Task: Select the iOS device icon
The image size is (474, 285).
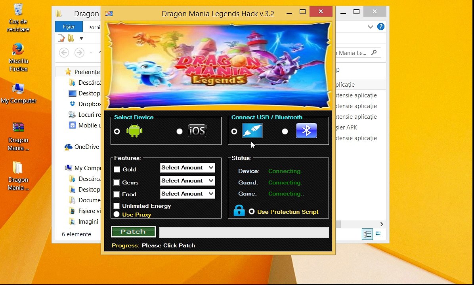Action: 197,131
